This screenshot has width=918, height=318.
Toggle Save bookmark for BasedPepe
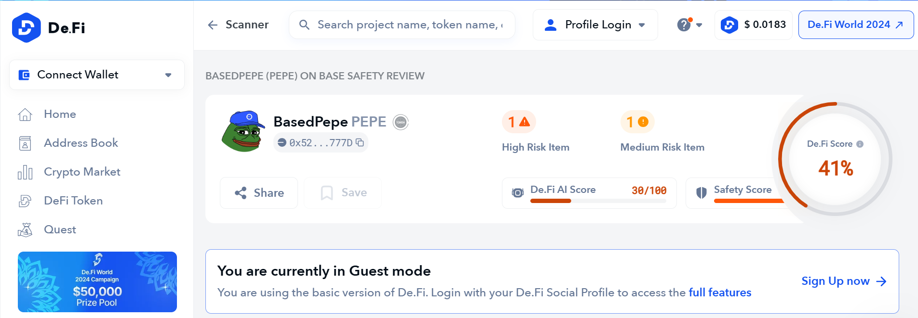[x=343, y=193]
